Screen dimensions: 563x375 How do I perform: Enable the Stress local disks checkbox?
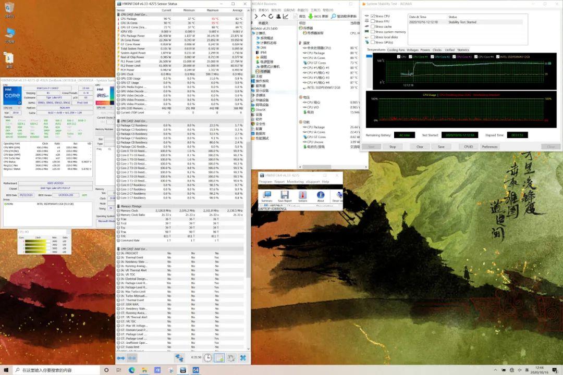pyautogui.click(x=373, y=37)
